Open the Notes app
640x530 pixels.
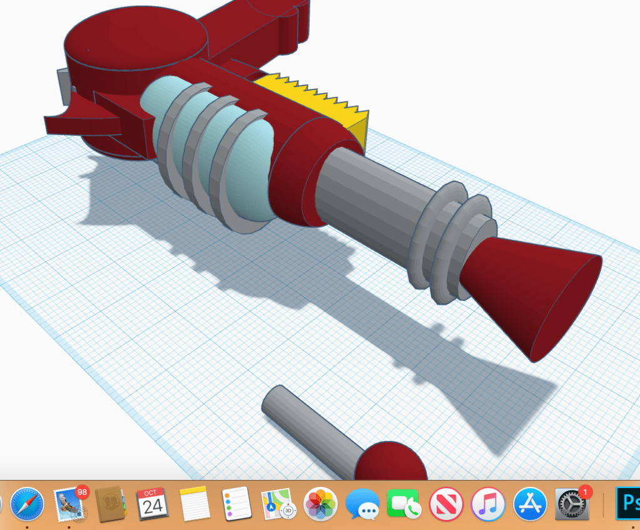tap(195, 504)
